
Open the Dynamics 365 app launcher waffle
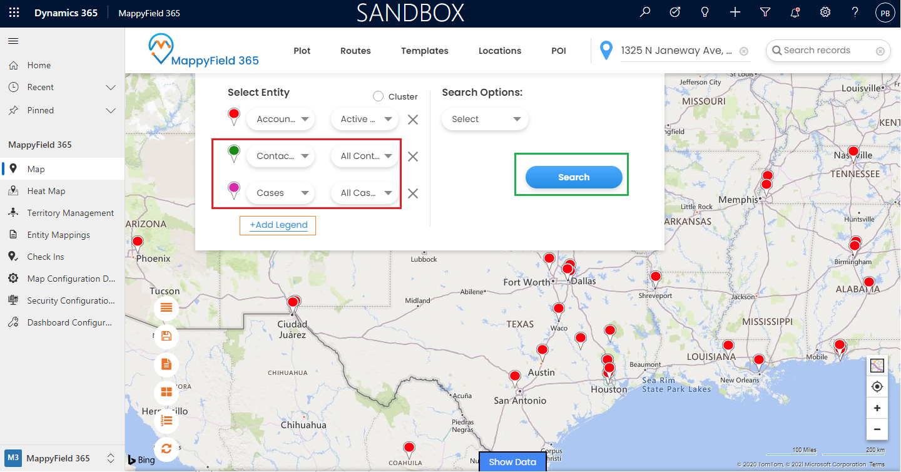tap(14, 13)
